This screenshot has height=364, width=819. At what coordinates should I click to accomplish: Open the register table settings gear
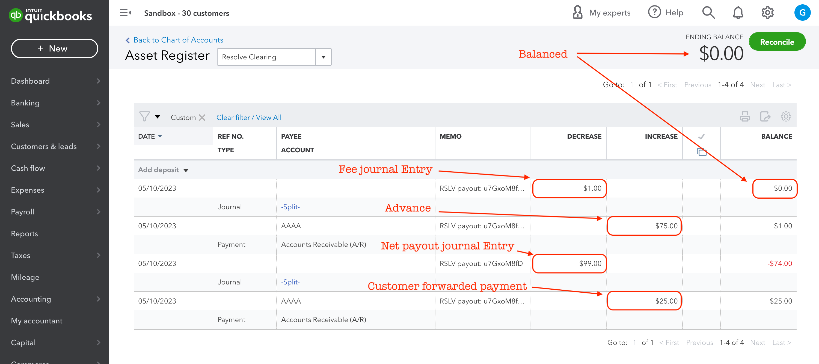tap(785, 117)
